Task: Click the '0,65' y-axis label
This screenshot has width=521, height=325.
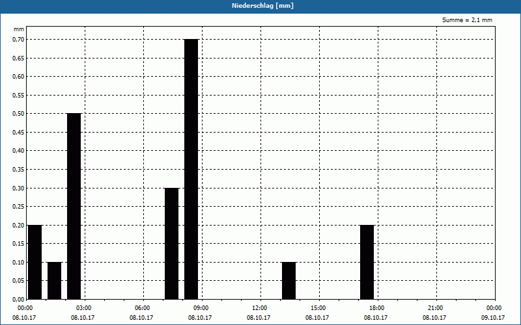Action: [x=18, y=58]
